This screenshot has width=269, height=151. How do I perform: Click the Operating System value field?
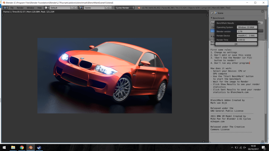click(247, 27)
